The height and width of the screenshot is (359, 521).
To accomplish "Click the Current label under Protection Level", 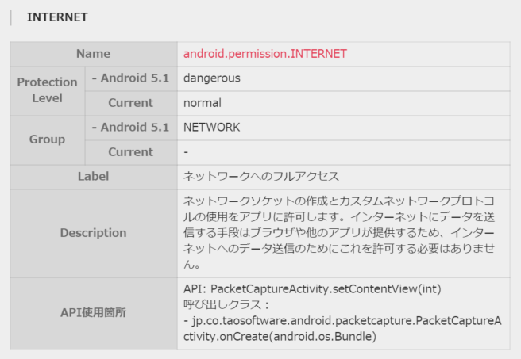I will tap(130, 103).
